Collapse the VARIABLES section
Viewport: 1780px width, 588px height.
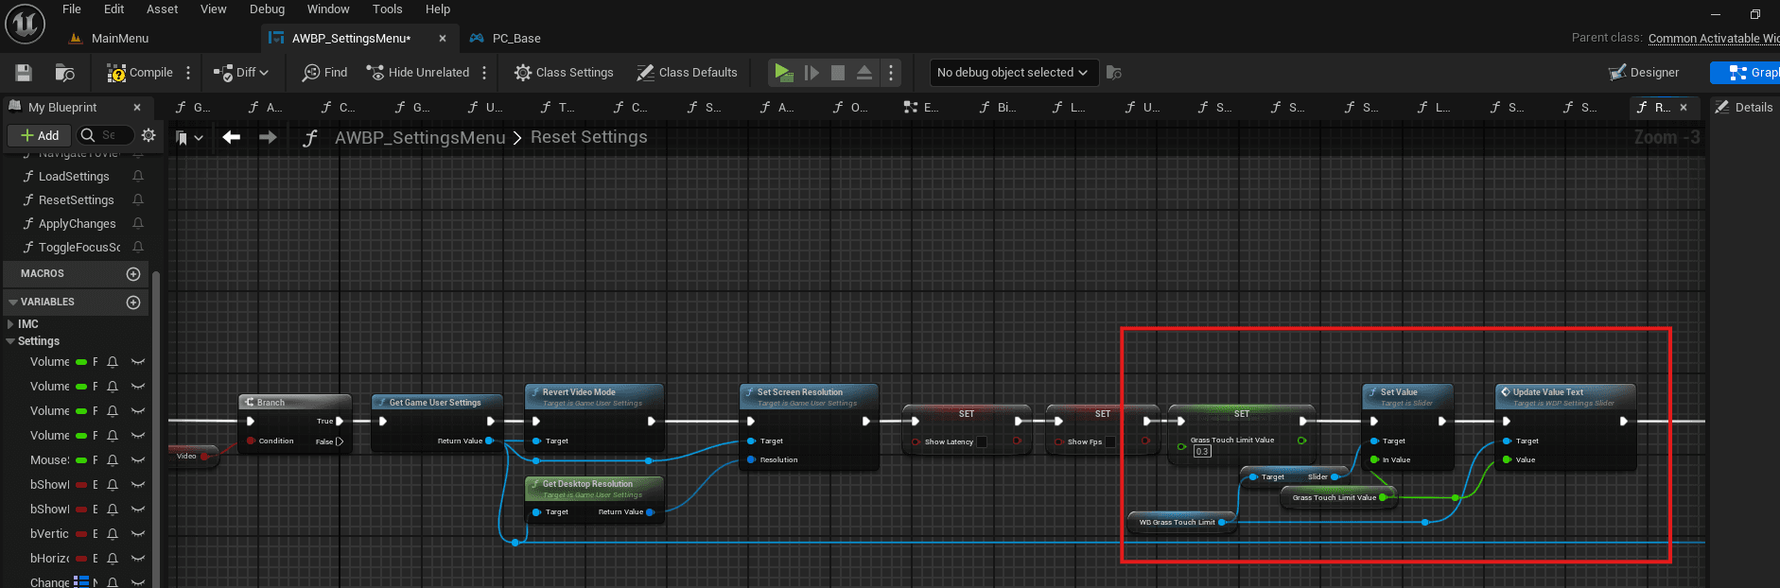pos(13,303)
